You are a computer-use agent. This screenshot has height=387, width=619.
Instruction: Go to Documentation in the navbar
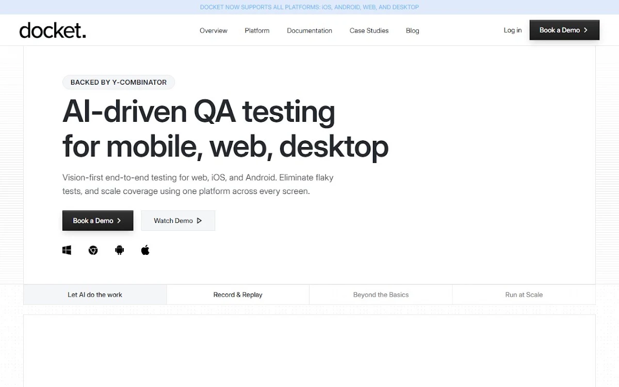coord(309,30)
